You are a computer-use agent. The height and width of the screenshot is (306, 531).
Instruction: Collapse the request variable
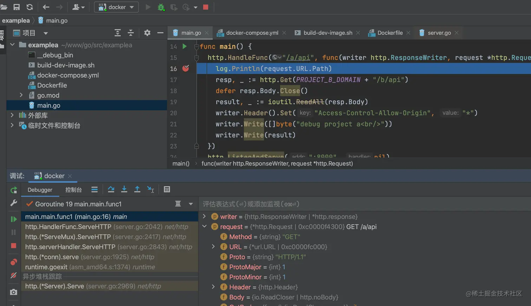click(204, 227)
